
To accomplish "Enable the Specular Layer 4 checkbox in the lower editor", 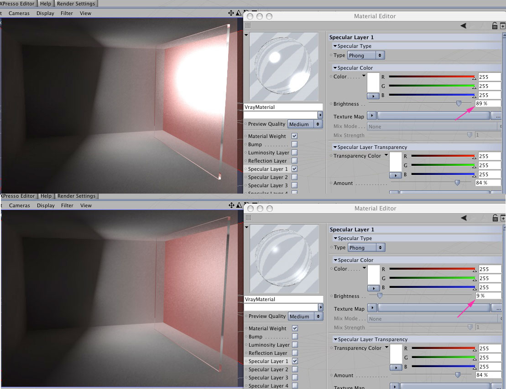I will click(295, 385).
